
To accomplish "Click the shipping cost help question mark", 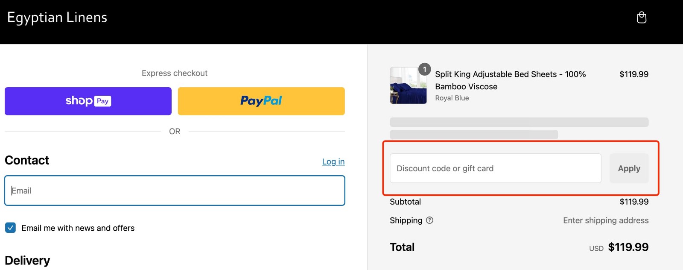I will click(429, 220).
